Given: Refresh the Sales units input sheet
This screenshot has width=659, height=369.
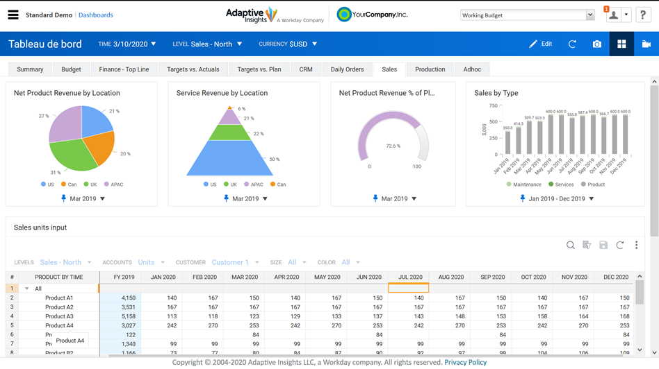Looking at the screenshot, I should [620, 245].
